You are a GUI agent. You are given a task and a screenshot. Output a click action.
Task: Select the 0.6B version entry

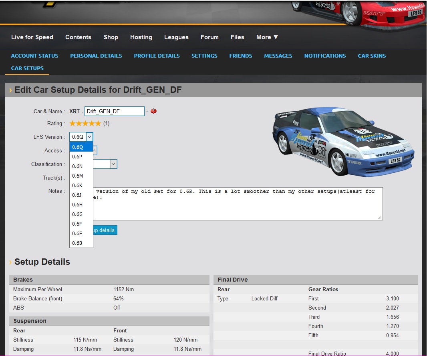click(81, 243)
